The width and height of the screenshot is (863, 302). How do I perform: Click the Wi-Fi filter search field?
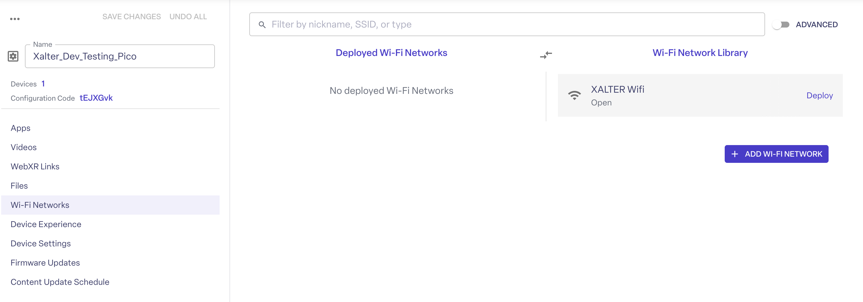tap(507, 24)
